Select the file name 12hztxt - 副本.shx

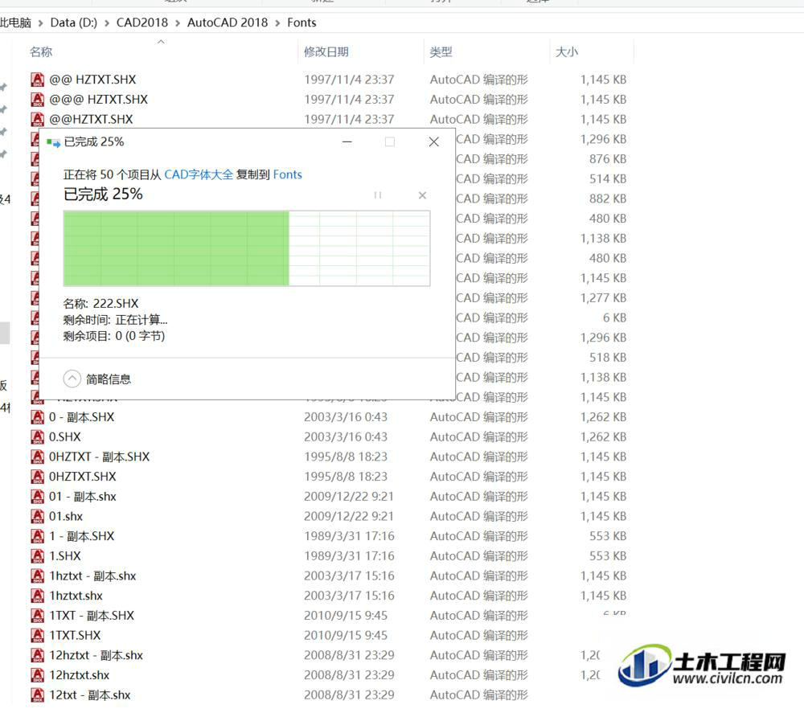pos(96,655)
